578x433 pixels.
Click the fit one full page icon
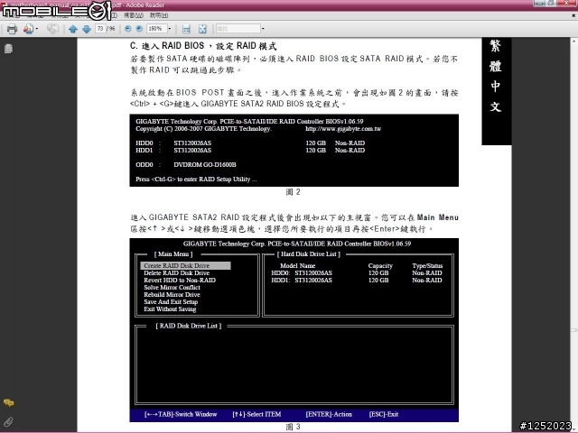202,29
